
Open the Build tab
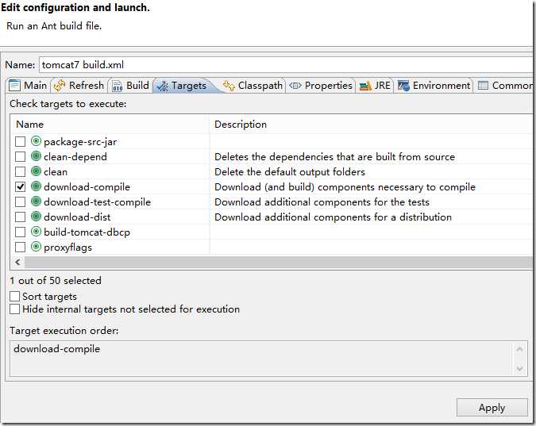[131, 86]
